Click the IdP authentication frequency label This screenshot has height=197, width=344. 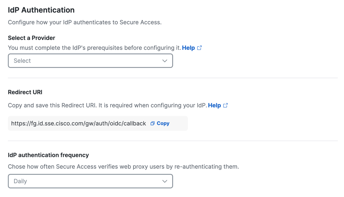coord(48,155)
